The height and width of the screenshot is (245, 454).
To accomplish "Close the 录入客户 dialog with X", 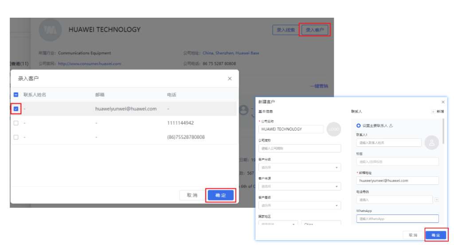I will click(230, 79).
